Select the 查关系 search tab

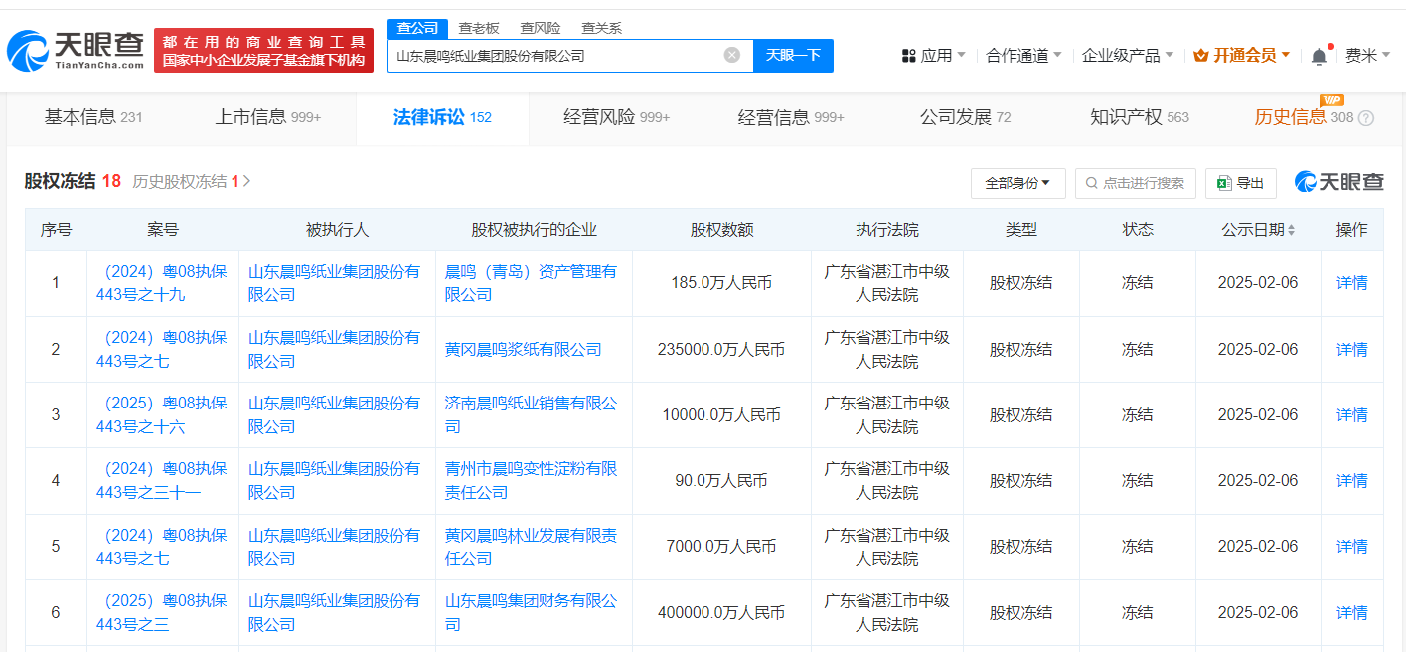[x=601, y=28]
